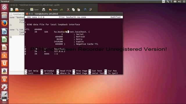This screenshot has height=104, width=186.
Task: Open the Bluetooth indicator menu
Action: coord(171,1)
